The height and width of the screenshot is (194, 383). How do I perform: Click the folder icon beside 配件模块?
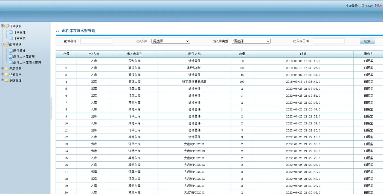(7, 44)
